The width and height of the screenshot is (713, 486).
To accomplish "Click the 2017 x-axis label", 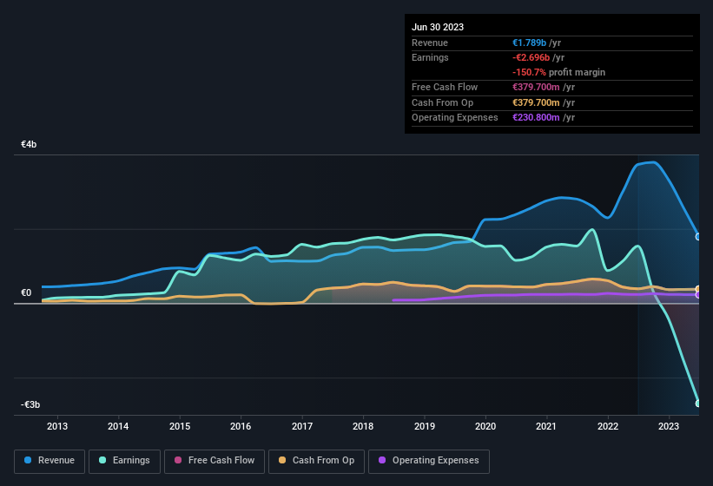I will tap(302, 426).
